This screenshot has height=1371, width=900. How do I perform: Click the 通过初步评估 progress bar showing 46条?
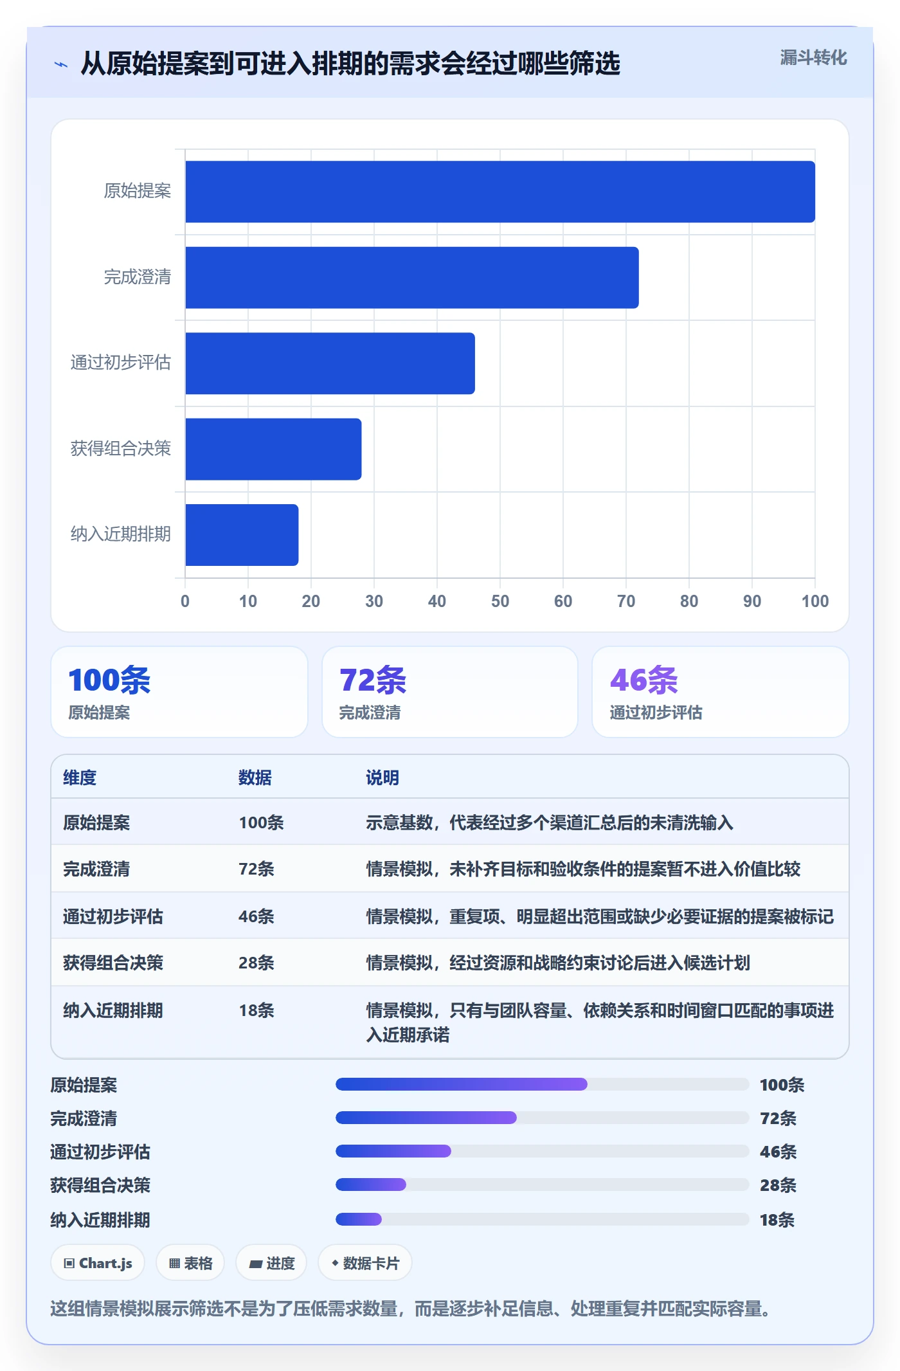point(542,1151)
